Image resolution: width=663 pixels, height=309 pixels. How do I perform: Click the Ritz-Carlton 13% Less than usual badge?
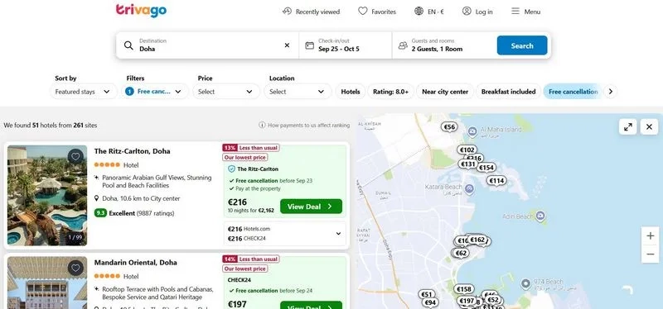coord(251,148)
